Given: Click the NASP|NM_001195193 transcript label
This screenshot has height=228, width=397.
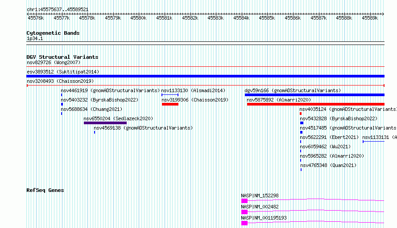Looking at the screenshot, I should click(264, 218).
